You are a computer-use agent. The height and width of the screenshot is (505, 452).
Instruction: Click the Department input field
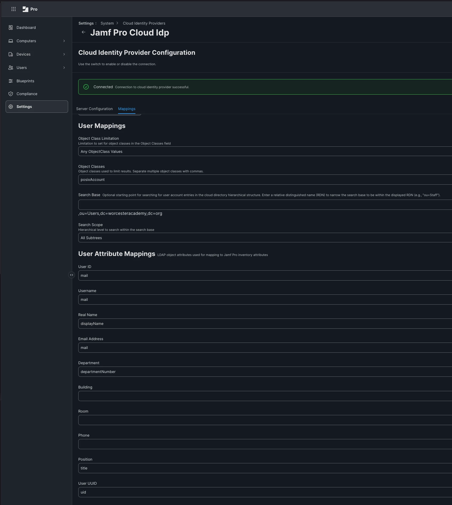265,372
